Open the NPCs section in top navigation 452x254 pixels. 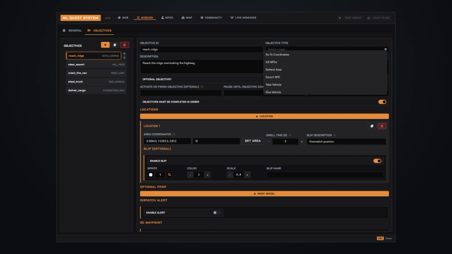167,18
